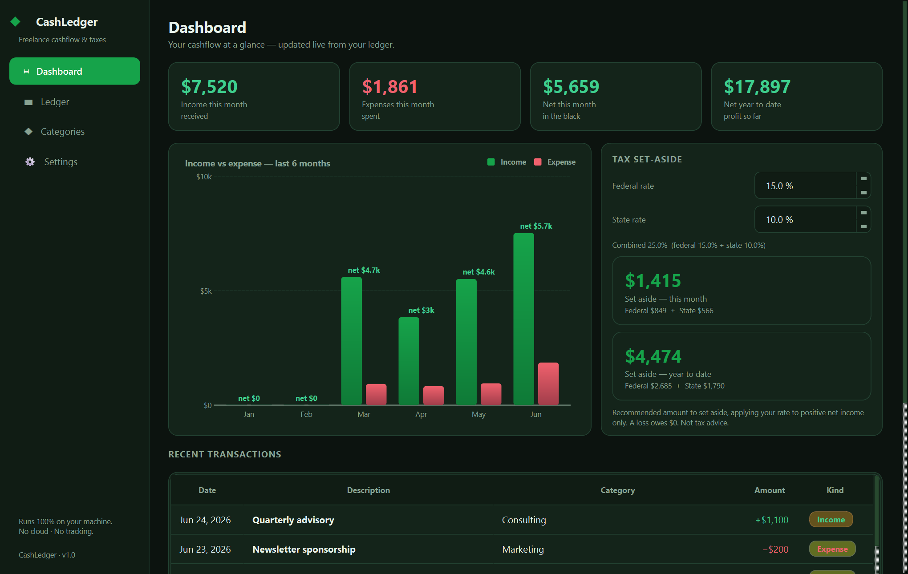Open the Categories page
The image size is (908, 574).
[x=75, y=131]
